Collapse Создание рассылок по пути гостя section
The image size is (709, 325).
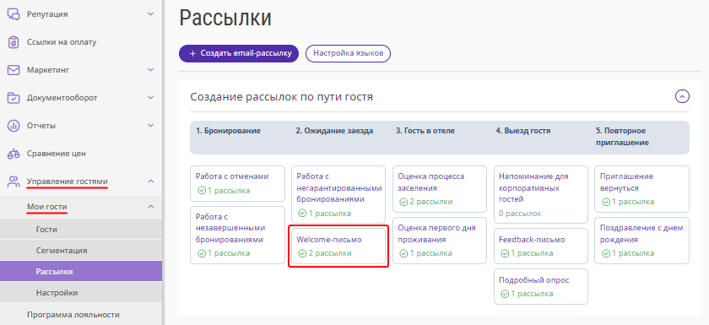pos(682,96)
